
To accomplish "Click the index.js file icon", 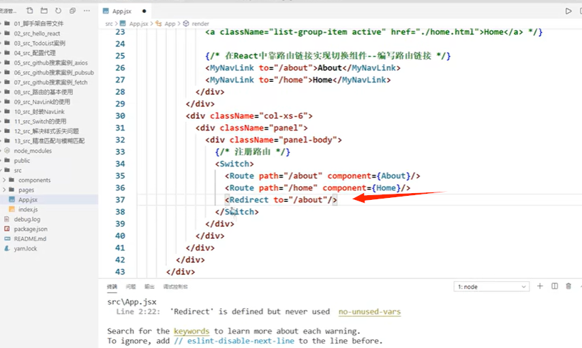I will (x=12, y=209).
